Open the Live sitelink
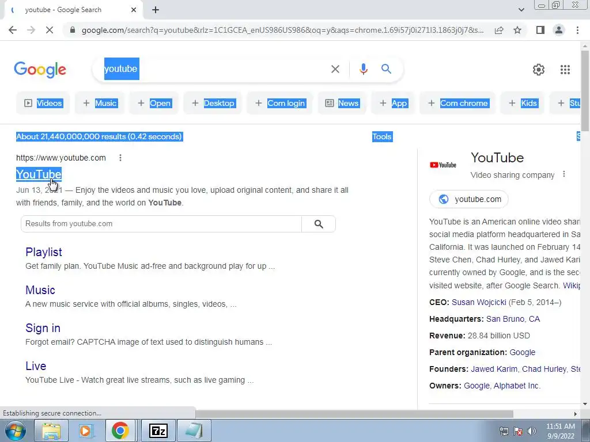Viewport: 590px width, 442px height. (36, 366)
